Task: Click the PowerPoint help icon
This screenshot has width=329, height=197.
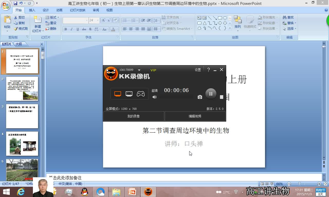Action: pos(326,10)
